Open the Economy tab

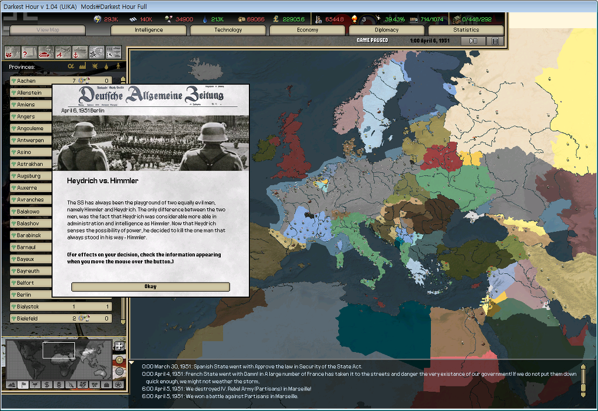(307, 30)
